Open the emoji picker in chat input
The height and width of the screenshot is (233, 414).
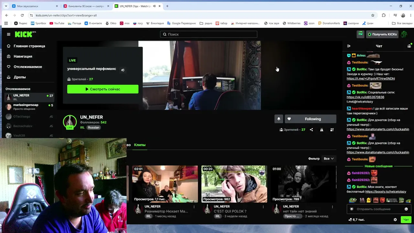(406, 209)
